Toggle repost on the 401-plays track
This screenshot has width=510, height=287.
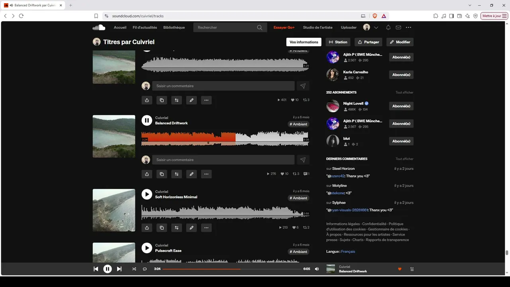[x=177, y=100]
